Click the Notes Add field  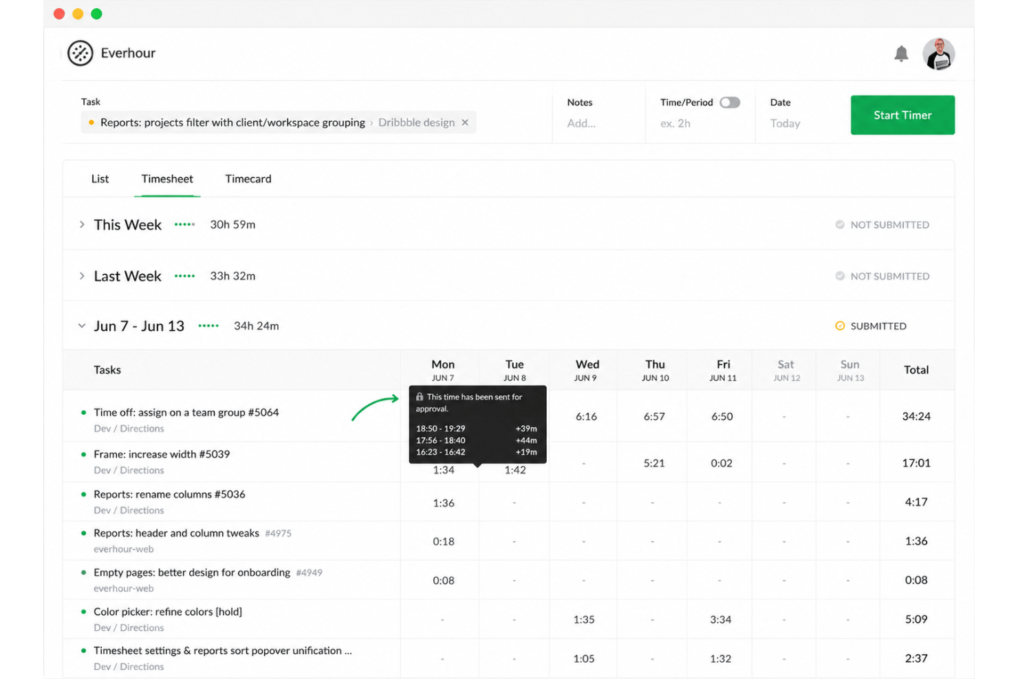tap(581, 124)
